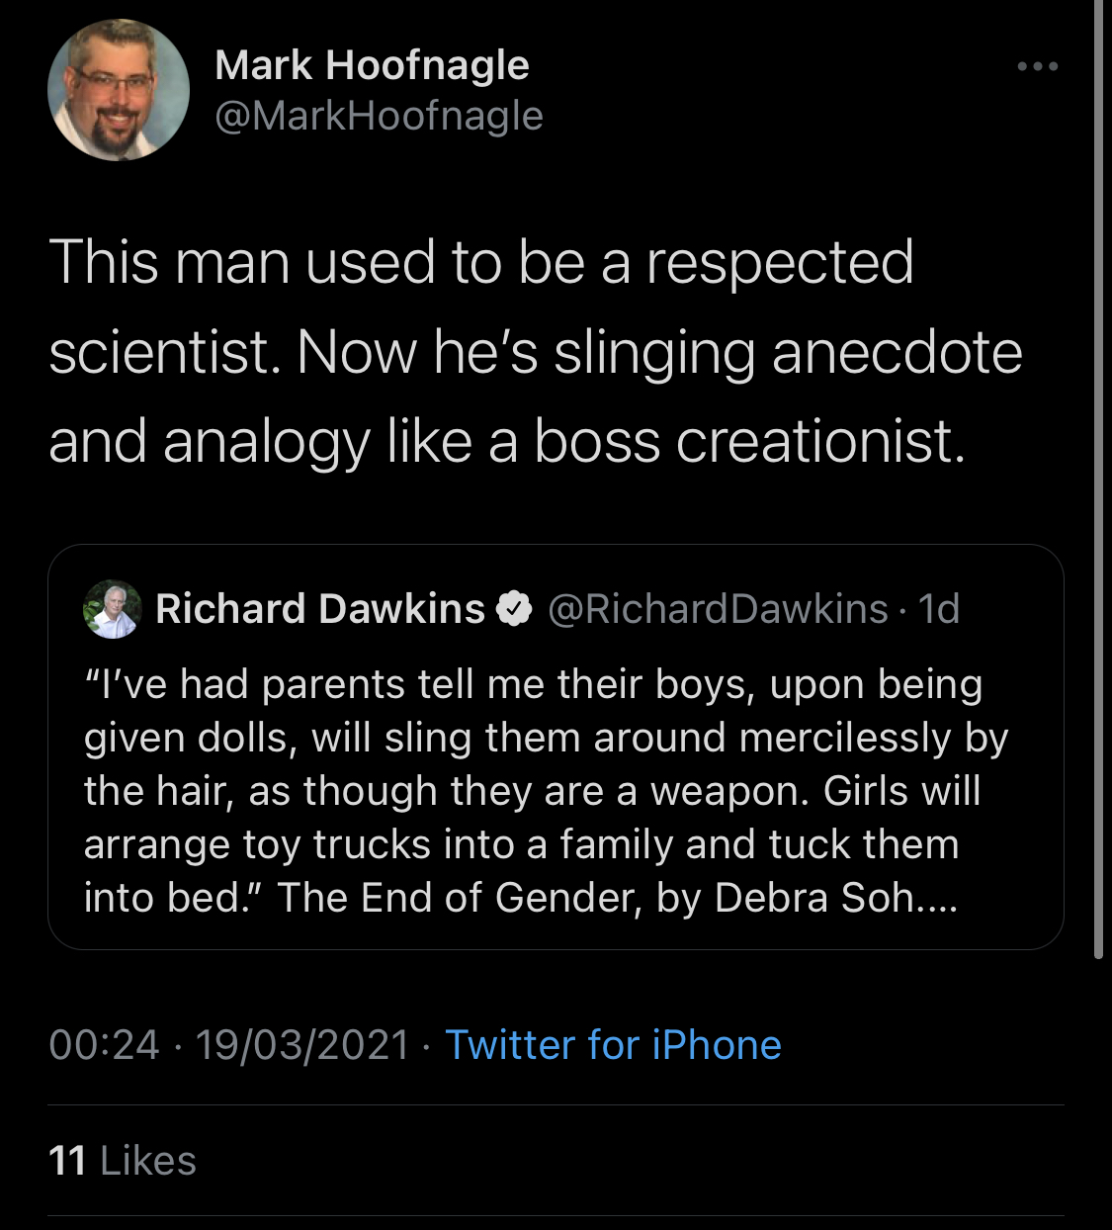Open the three-dot more options menu
Screen dimensions: 1112x1230
click(x=1038, y=66)
